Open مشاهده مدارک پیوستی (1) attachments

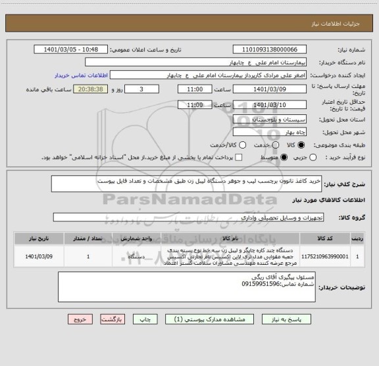pyautogui.click(x=209, y=319)
